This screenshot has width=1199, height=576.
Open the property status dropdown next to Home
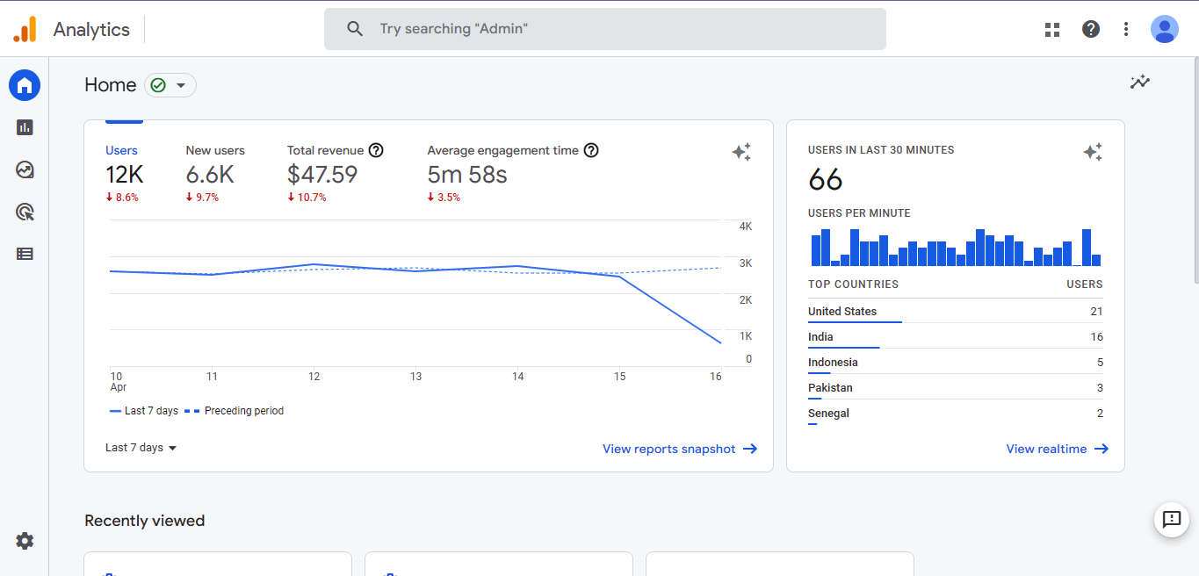click(x=170, y=85)
